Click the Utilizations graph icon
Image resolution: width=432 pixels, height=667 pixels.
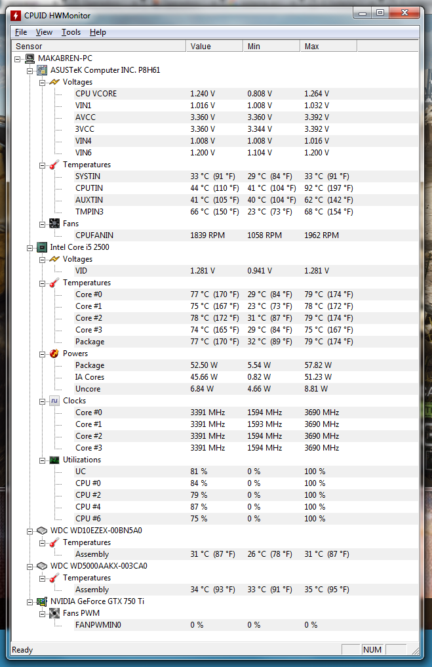click(54, 460)
